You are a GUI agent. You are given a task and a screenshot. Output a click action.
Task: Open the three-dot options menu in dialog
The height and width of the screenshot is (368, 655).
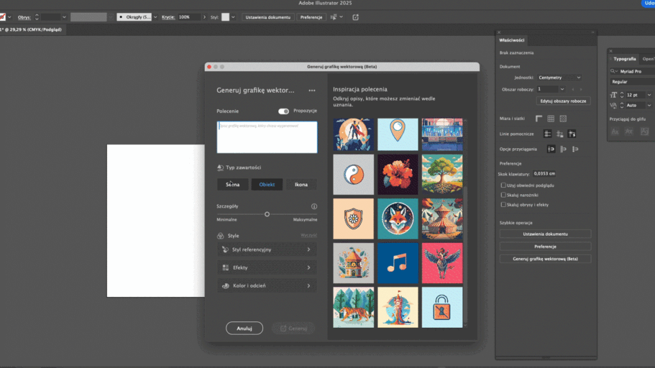click(x=312, y=91)
